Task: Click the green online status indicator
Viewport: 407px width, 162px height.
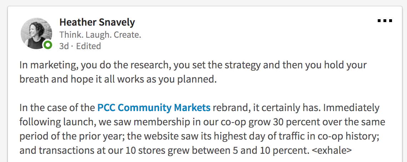Action: coord(48,45)
